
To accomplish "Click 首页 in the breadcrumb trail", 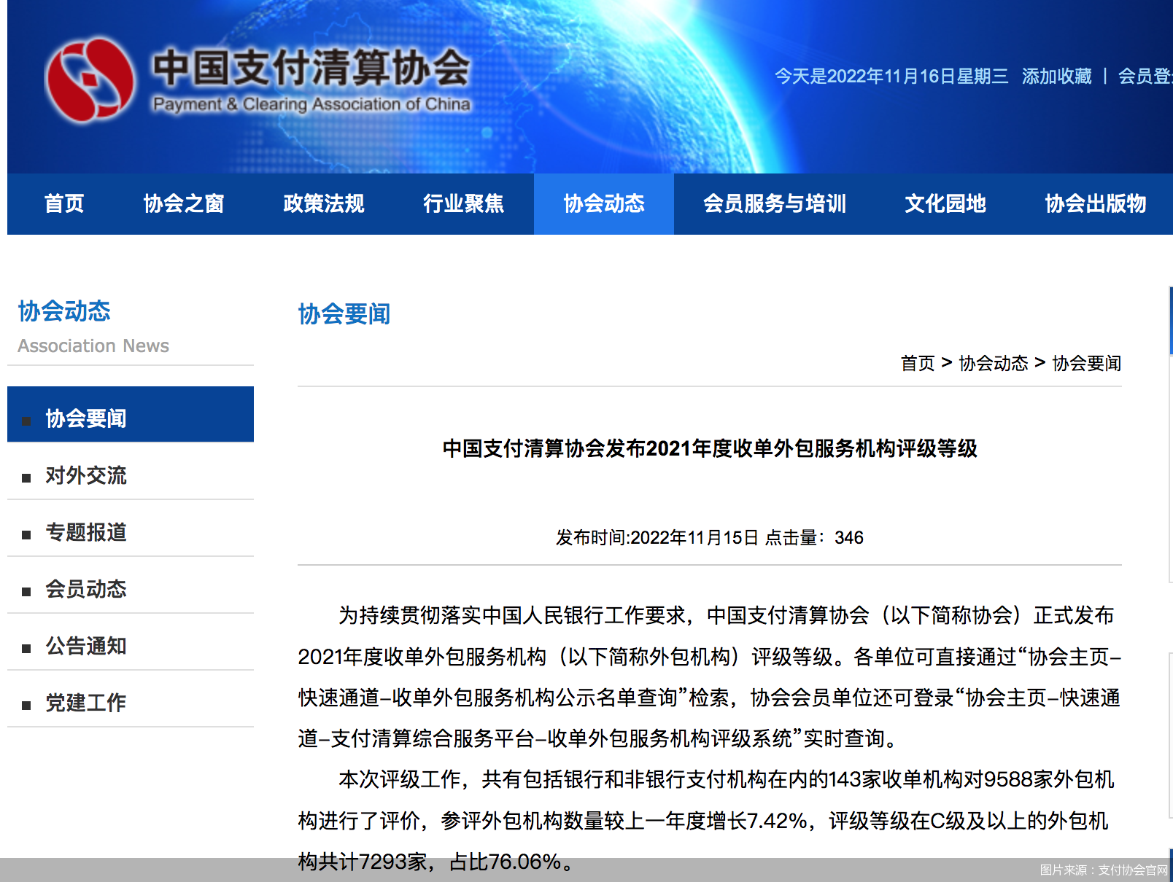I will point(918,363).
